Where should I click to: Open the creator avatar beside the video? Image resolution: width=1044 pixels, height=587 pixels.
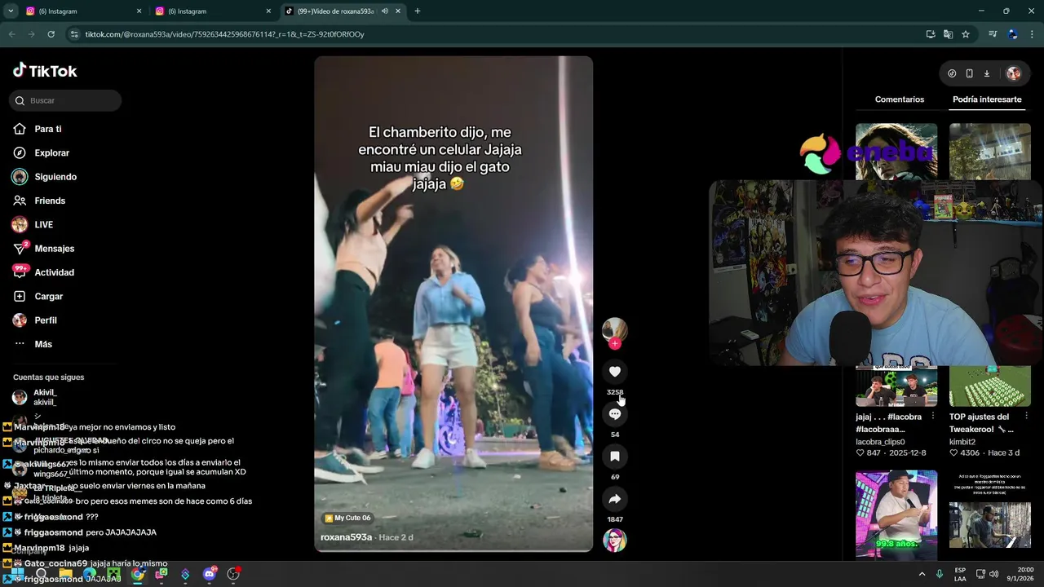[x=615, y=329]
